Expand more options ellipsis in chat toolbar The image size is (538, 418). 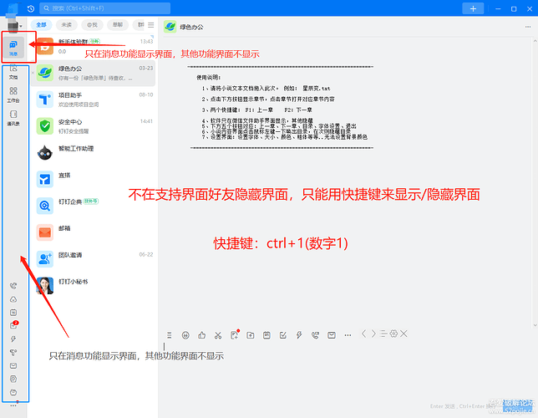(348, 334)
